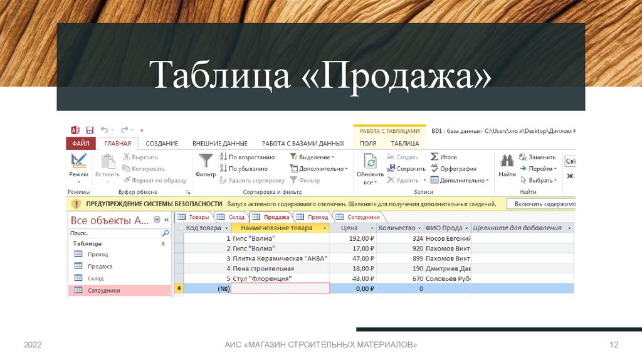Open the Удалить dropdown arrow

(424, 180)
